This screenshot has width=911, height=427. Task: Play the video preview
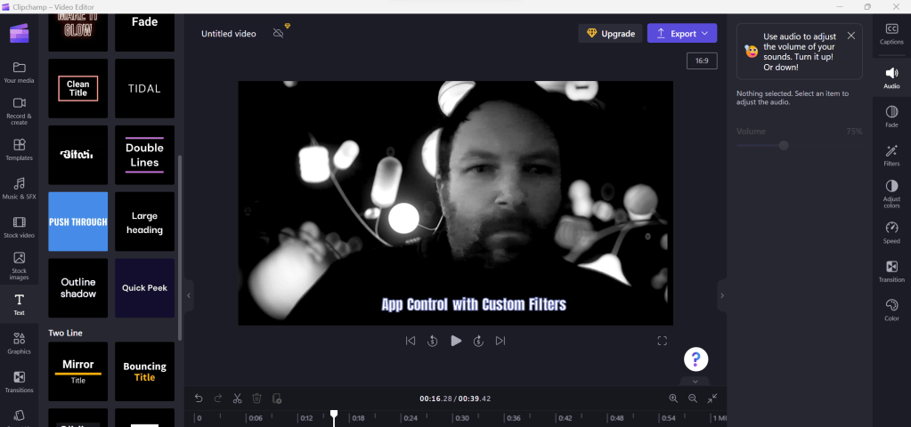pyautogui.click(x=456, y=341)
